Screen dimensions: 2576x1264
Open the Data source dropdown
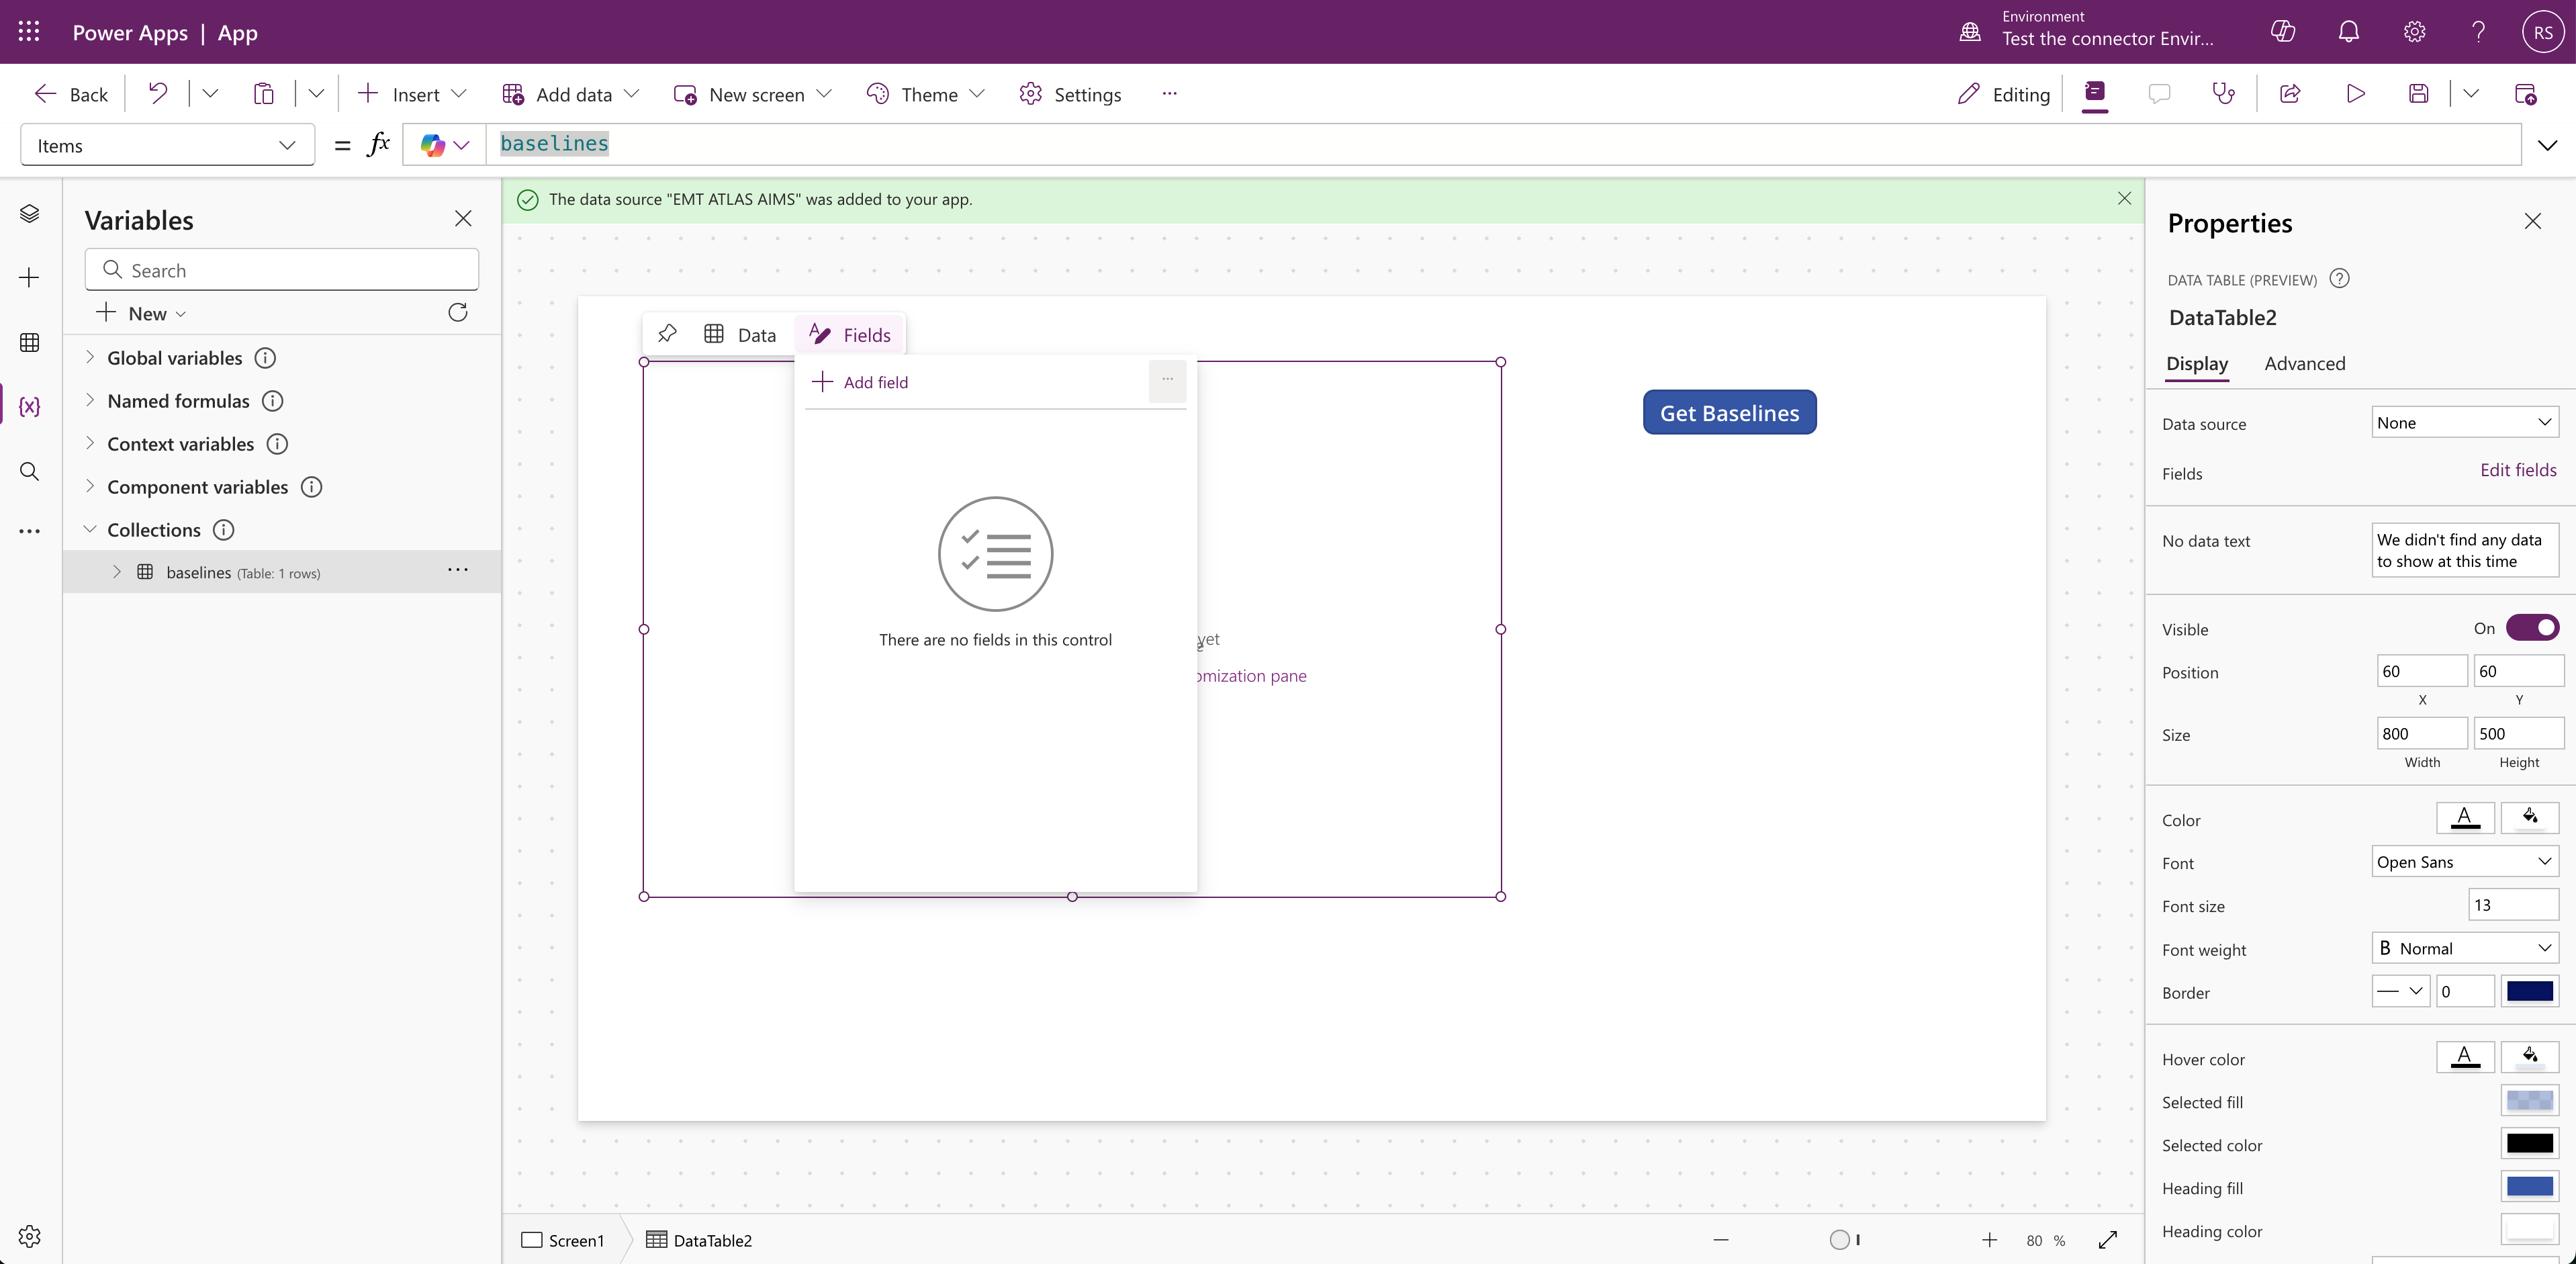tap(2464, 423)
